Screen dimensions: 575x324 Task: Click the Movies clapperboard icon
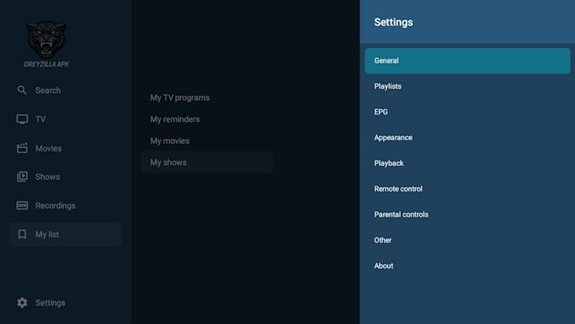(22, 148)
